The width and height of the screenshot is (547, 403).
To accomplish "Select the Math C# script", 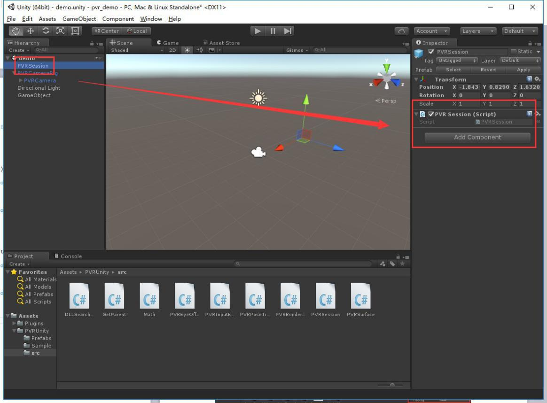I will [x=149, y=300].
